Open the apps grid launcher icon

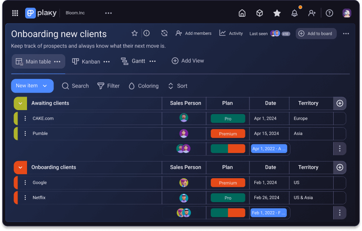pyautogui.click(x=15, y=13)
